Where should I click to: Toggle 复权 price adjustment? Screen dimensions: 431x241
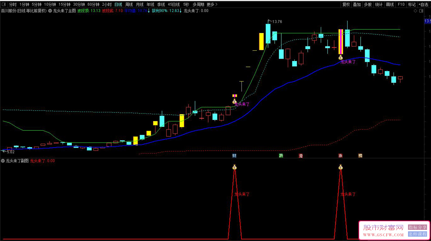346,5
